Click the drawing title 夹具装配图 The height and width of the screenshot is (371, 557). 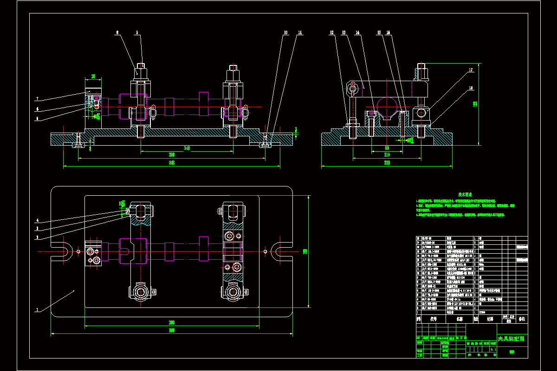(x=511, y=339)
